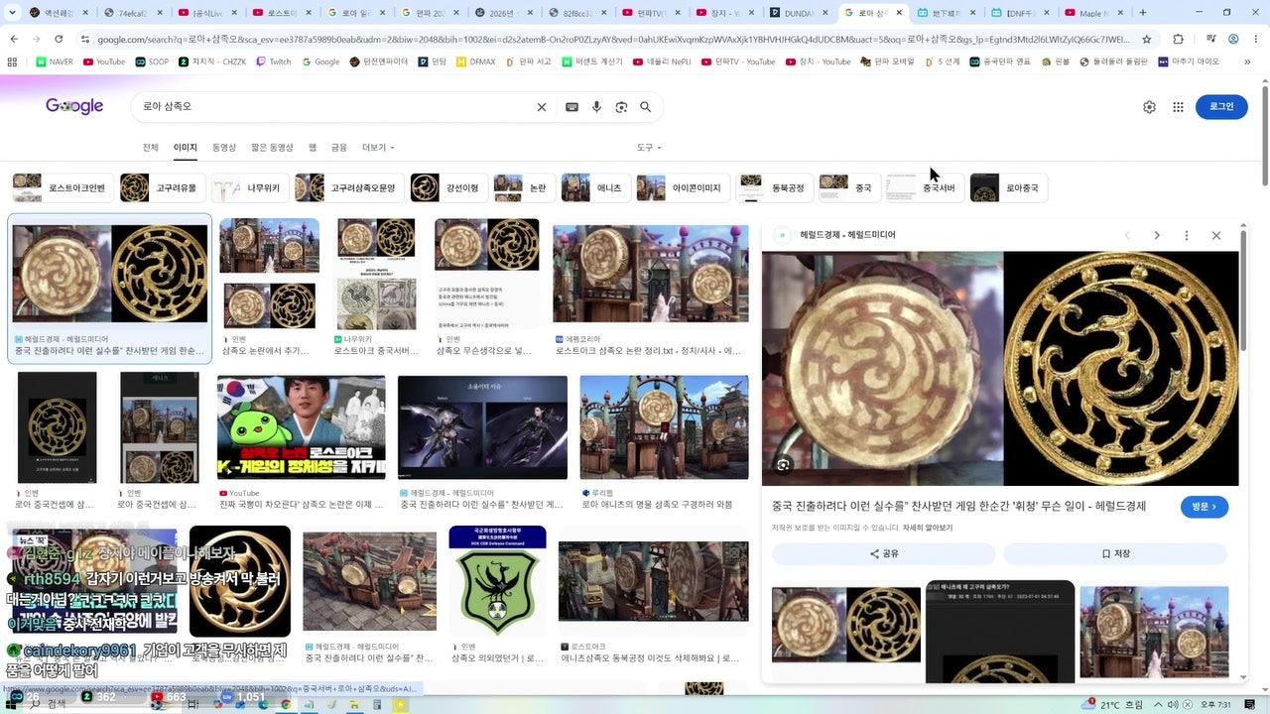Open the Twitch bookmark
This screenshot has height=714, width=1270.
click(272, 61)
